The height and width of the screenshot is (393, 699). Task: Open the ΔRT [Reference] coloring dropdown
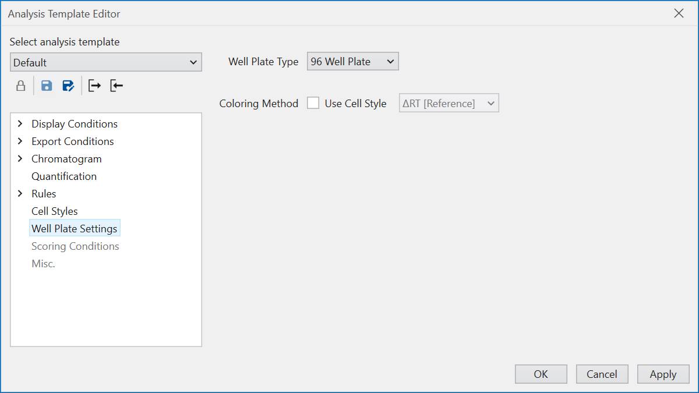[x=449, y=104]
